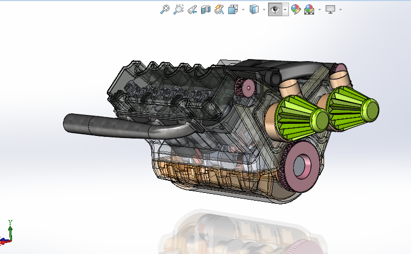Click the Zoom to Fit icon
The image size is (411, 254).
coord(164,9)
